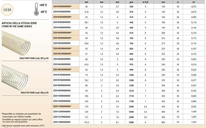206x128 pixels.
Task: Select article code ZE010300000000*
Action: (62, 6)
